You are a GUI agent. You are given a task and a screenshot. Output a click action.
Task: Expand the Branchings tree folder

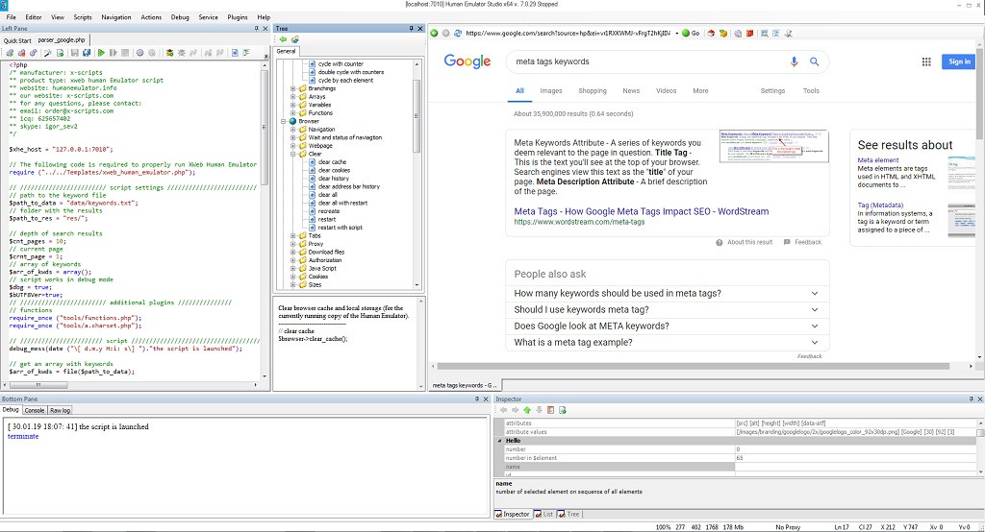(x=292, y=88)
